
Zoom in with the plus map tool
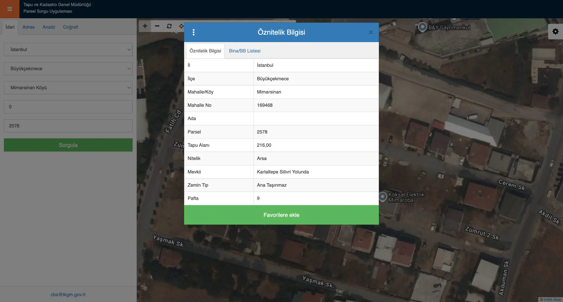click(x=145, y=26)
